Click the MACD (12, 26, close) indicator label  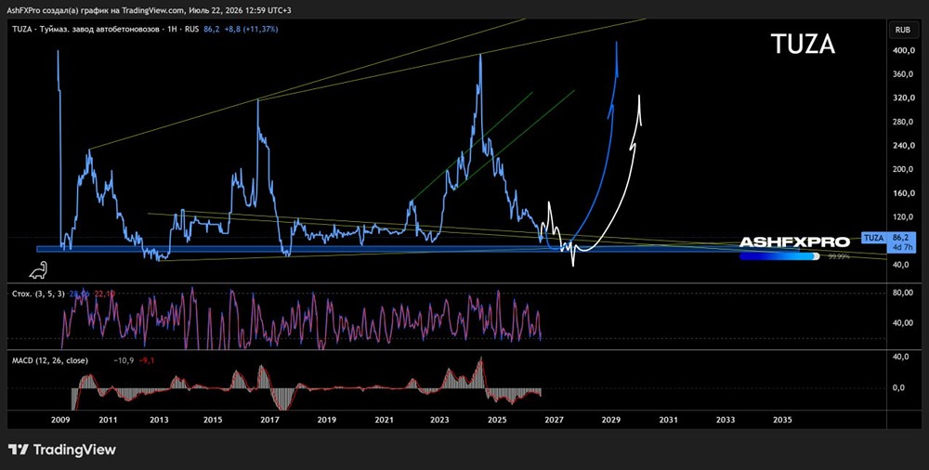50,360
